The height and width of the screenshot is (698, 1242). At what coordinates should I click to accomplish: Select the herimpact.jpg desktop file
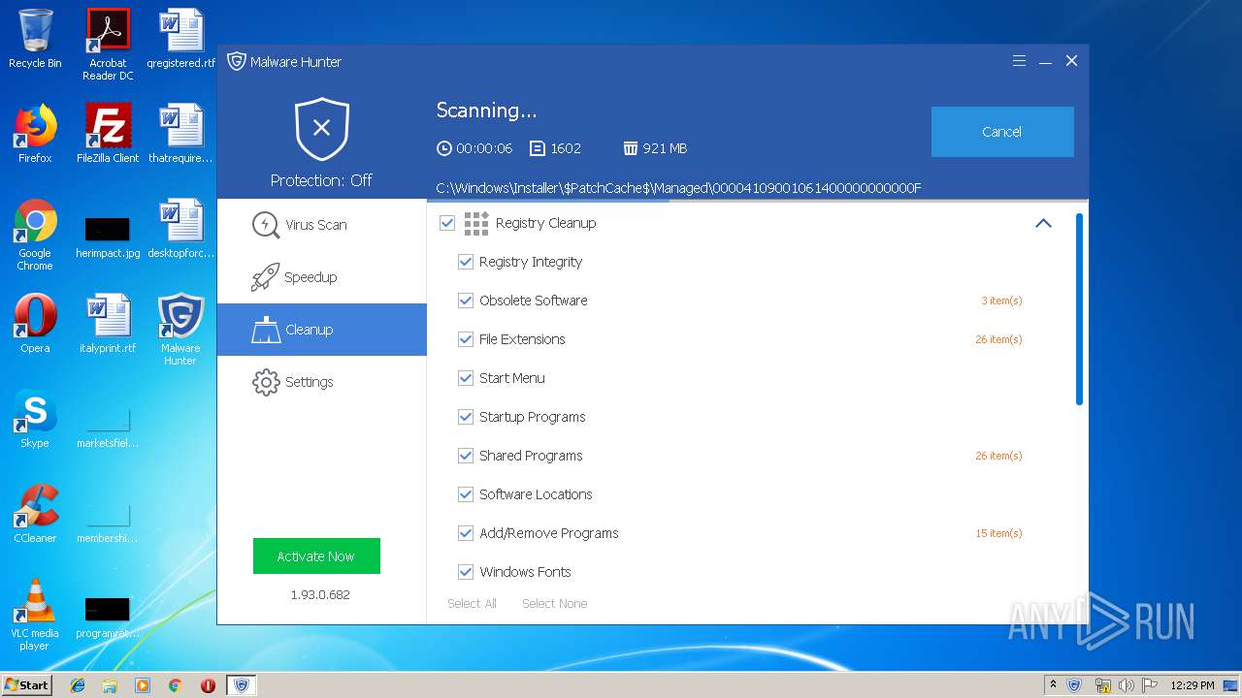(108, 237)
